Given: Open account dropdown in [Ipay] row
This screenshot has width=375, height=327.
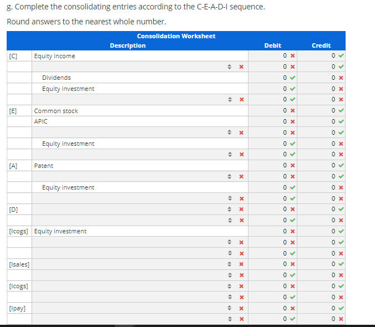Looking at the screenshot, I should tap(140, 308).
